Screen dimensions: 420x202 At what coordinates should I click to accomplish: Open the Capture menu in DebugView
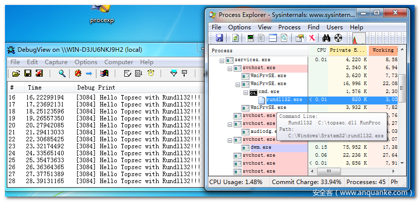point(56,62)
